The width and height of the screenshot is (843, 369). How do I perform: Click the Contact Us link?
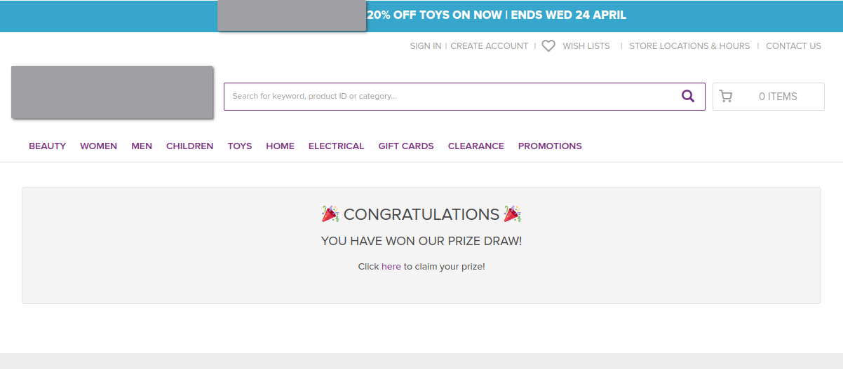pos(793,46)
